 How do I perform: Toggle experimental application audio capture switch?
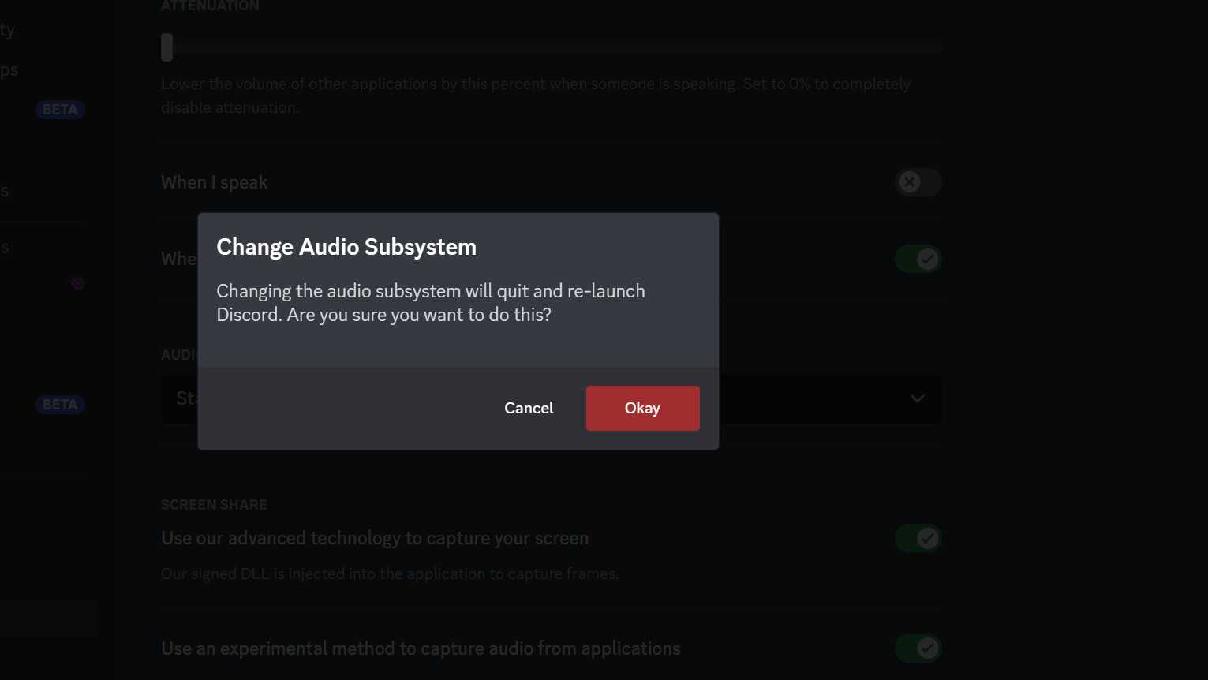point(918,648)
